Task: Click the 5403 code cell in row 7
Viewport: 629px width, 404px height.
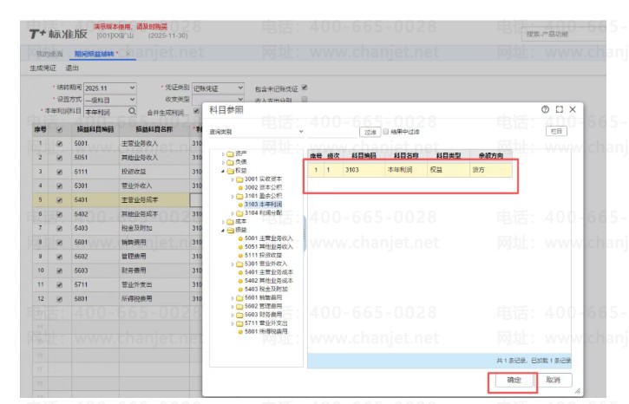Action: pyautogui.click(x=95, y=228)
